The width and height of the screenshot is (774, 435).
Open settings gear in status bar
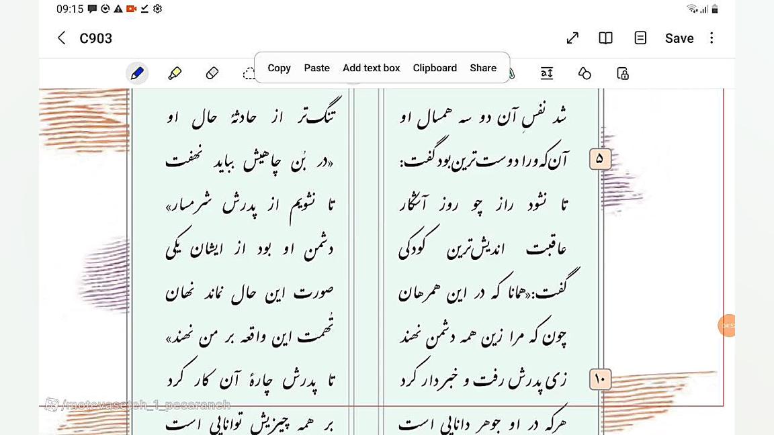[x=157, y=9]
